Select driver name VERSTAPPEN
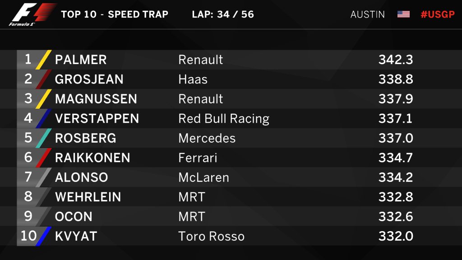The width and height of the screenshot is (462, 260). [x=97, y=119]
